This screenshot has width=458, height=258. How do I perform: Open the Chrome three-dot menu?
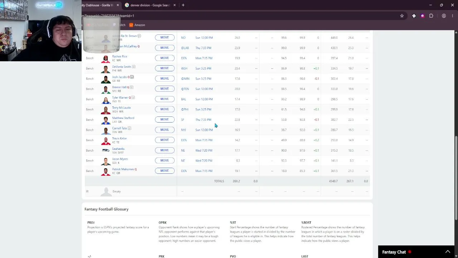[x=453, y=16]
